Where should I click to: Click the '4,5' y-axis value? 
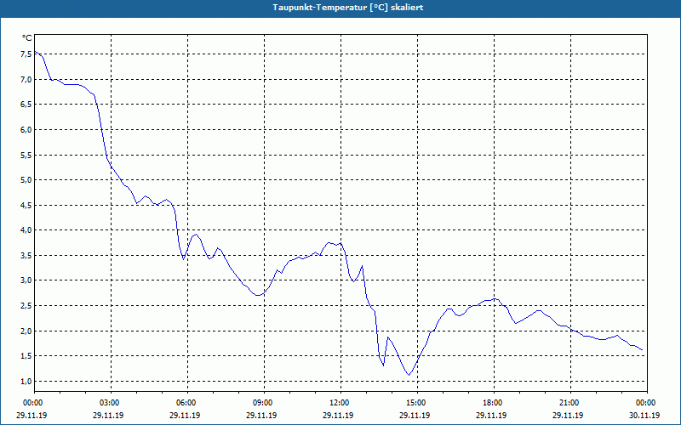point(26,205)
